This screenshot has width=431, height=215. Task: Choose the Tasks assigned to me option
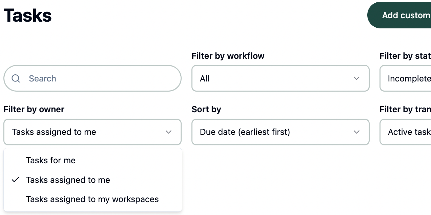click(x=68, y=180)
